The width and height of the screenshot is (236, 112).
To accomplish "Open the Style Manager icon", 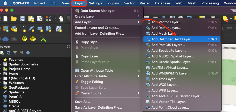I will 48,19.
